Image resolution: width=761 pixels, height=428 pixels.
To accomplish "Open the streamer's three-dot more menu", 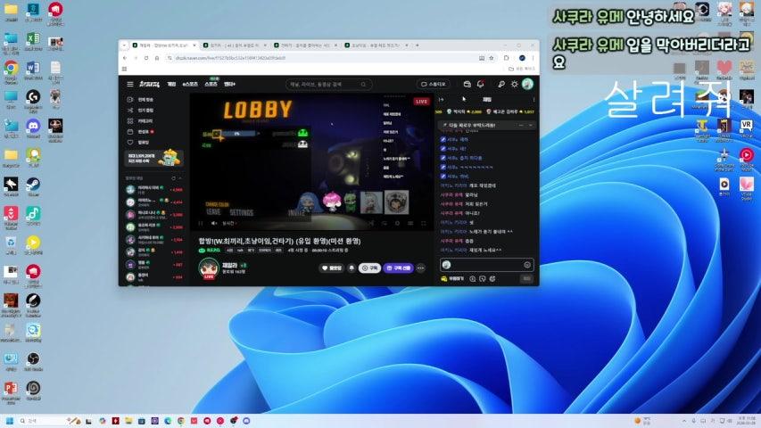I will click(420, 267).
